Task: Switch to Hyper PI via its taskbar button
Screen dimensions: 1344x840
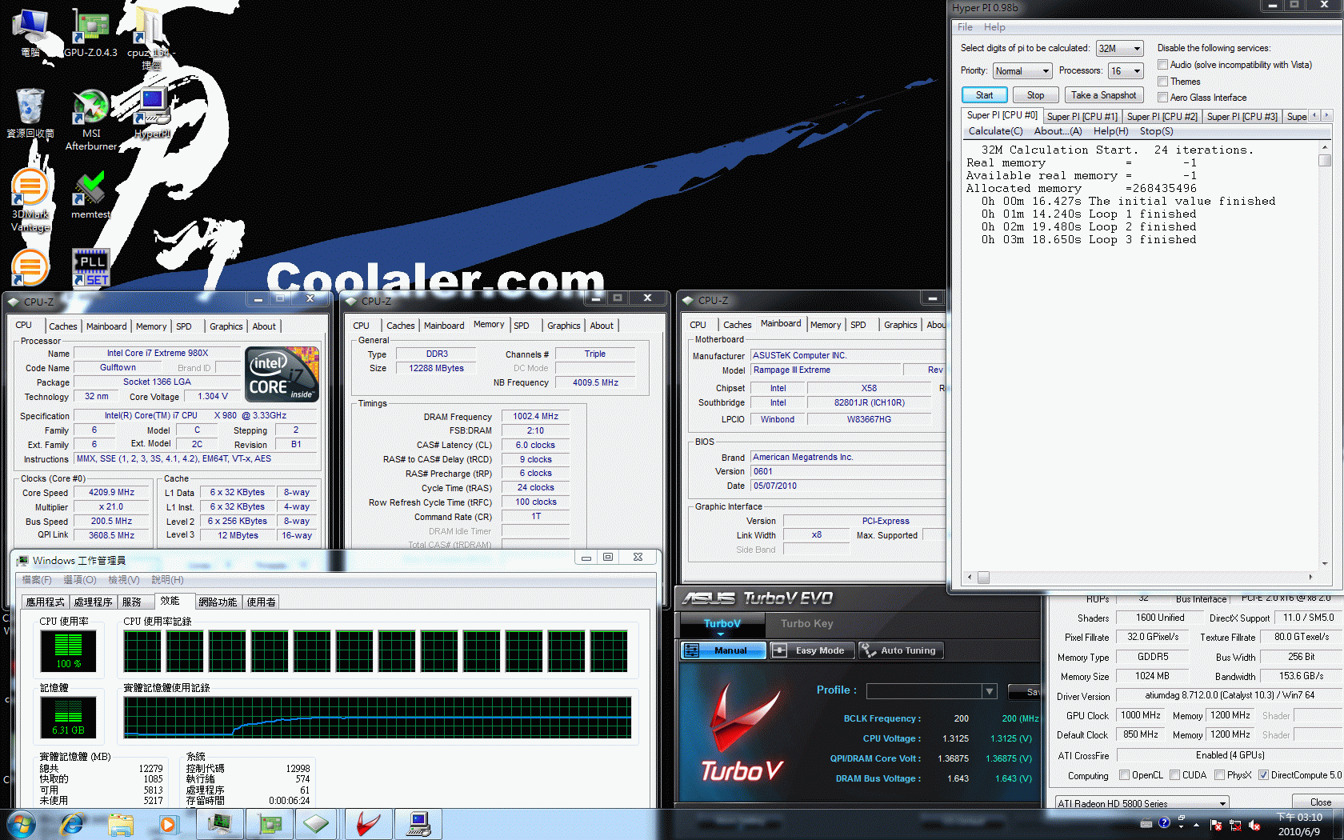Action: (418, 824)
